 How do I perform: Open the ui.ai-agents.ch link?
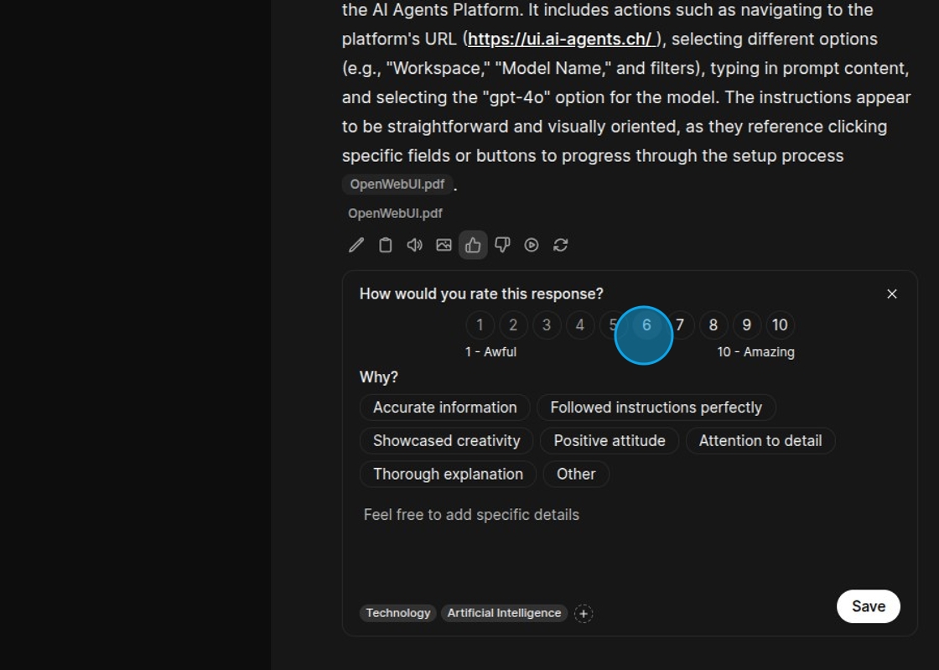point(560,39)
